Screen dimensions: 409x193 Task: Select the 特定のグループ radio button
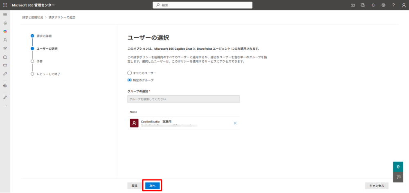point(130,80)
